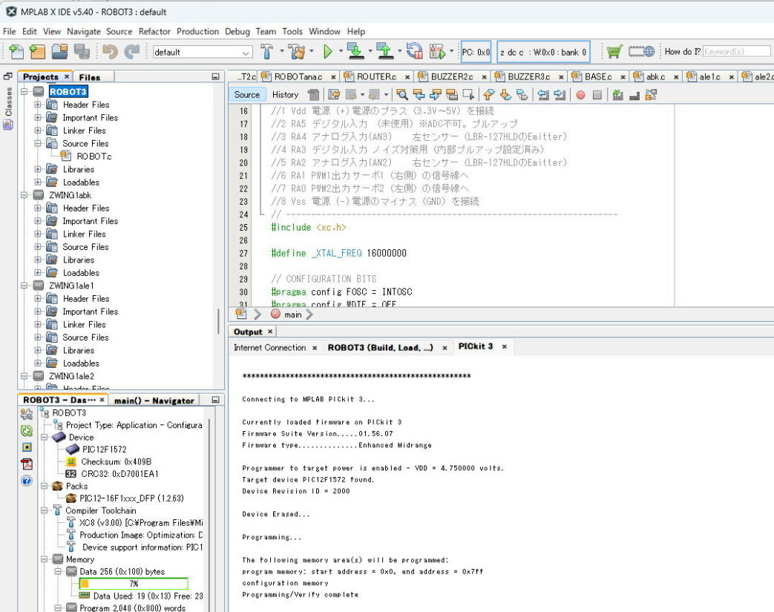Switch to the BUZZER2.c editor tab
774x612 pixels.
pos(452,76)
